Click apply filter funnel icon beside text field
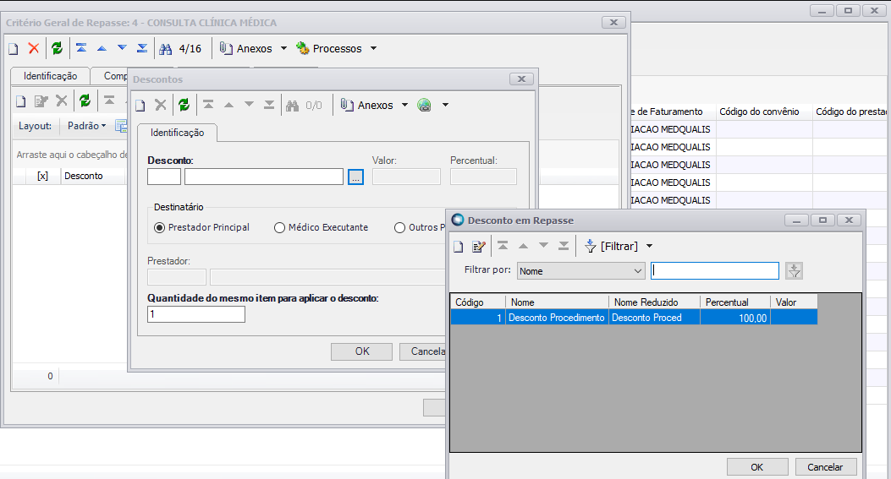This screenshot has height=479, width=891. 794,271
